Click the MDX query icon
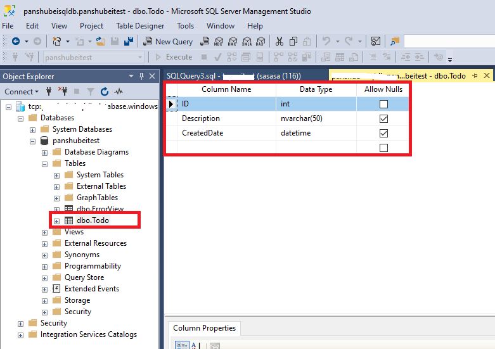Viewport: 495px width, 349px height. point(219,41)
